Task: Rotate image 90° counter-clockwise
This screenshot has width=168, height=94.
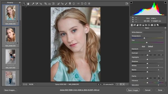Action: click(82, 4)
